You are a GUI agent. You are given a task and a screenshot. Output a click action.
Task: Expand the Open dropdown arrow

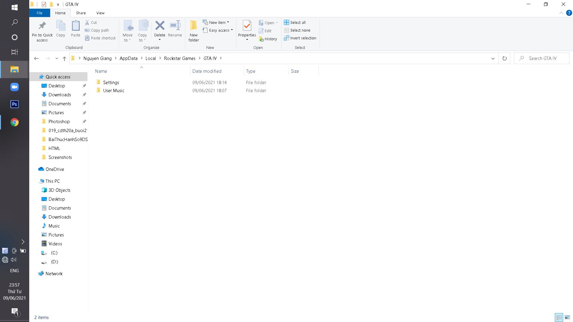pos(277,23)
